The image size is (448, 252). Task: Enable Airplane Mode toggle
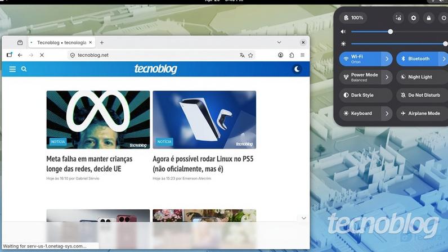point(422,114)
